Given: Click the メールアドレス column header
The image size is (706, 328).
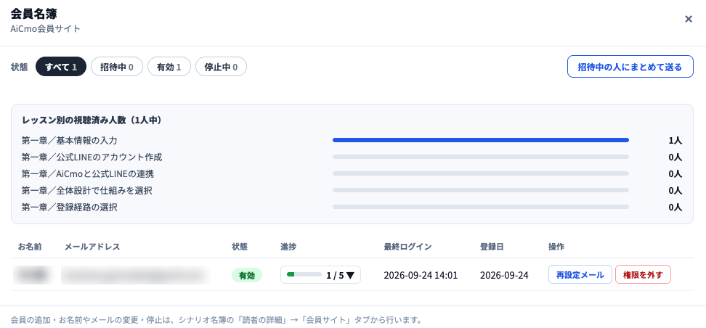Looking at the screenshot, I should [92, 247].
